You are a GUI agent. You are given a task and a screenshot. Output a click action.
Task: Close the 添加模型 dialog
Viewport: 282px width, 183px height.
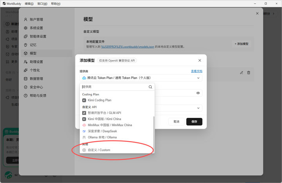pyautogui.click(x=200, y=60)
